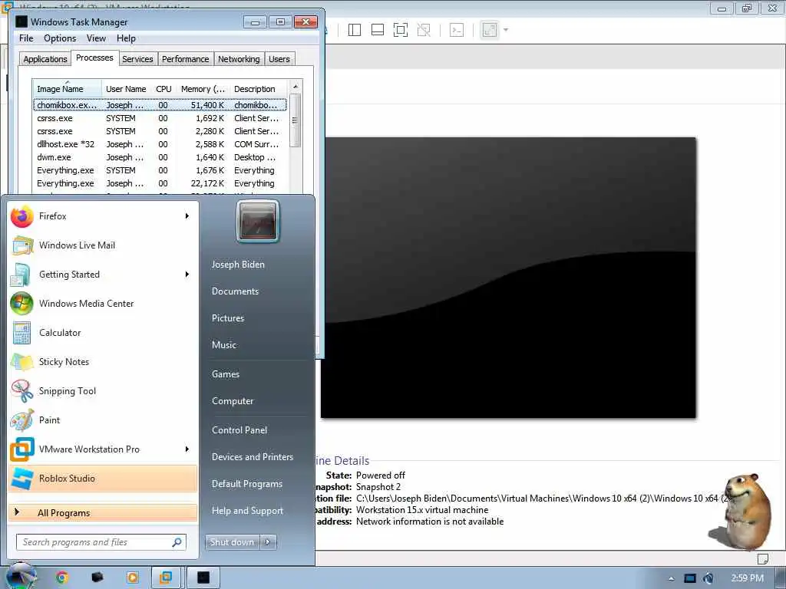Click the Start orb on the taskbar
The height and width of the screenshot is (589, 786).
click(21, 576)
